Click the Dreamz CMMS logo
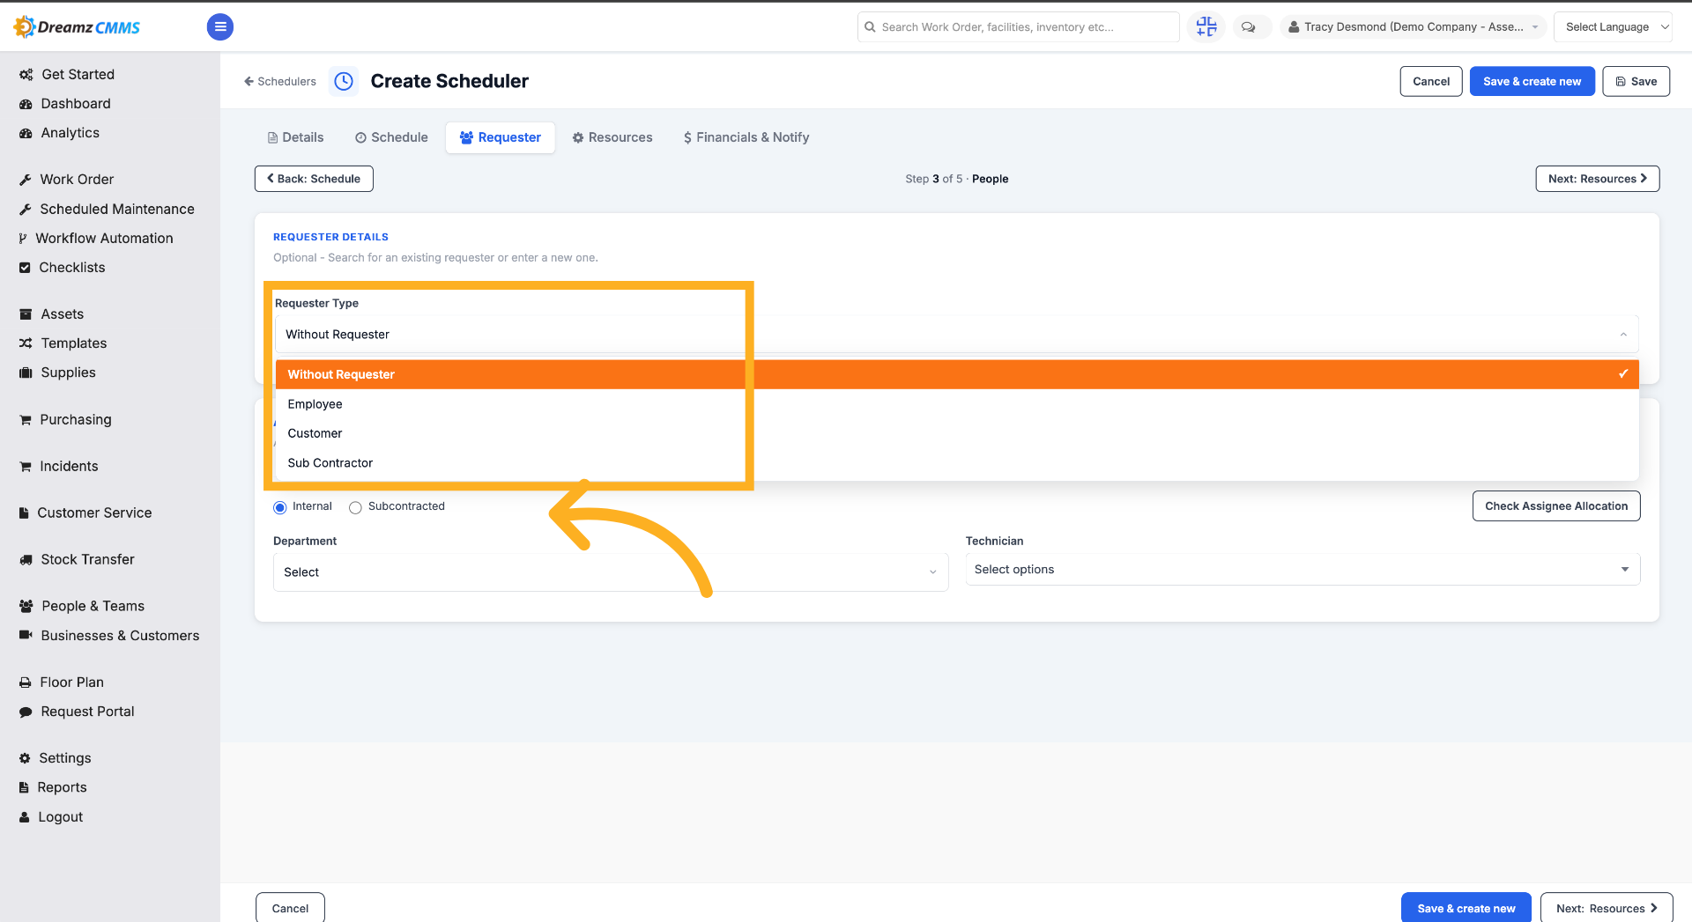The width and height of the screenshot is (1692, 922). 77,26
